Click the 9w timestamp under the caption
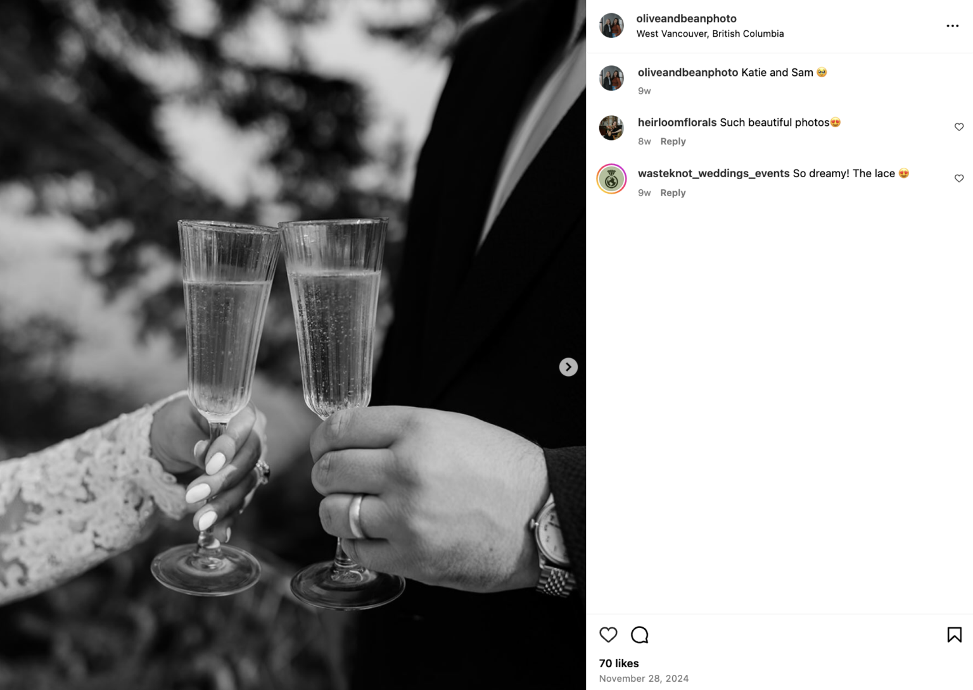 point(644,91)
